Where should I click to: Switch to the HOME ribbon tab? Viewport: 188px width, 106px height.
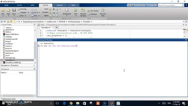(x=6, y=5)
